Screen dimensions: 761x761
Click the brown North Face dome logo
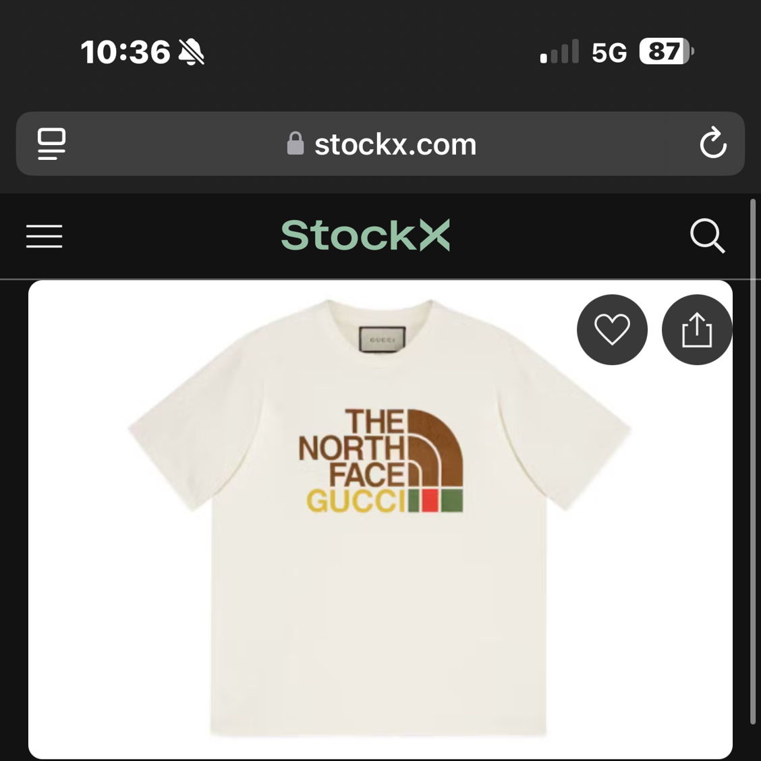click(x=435, y=448)
